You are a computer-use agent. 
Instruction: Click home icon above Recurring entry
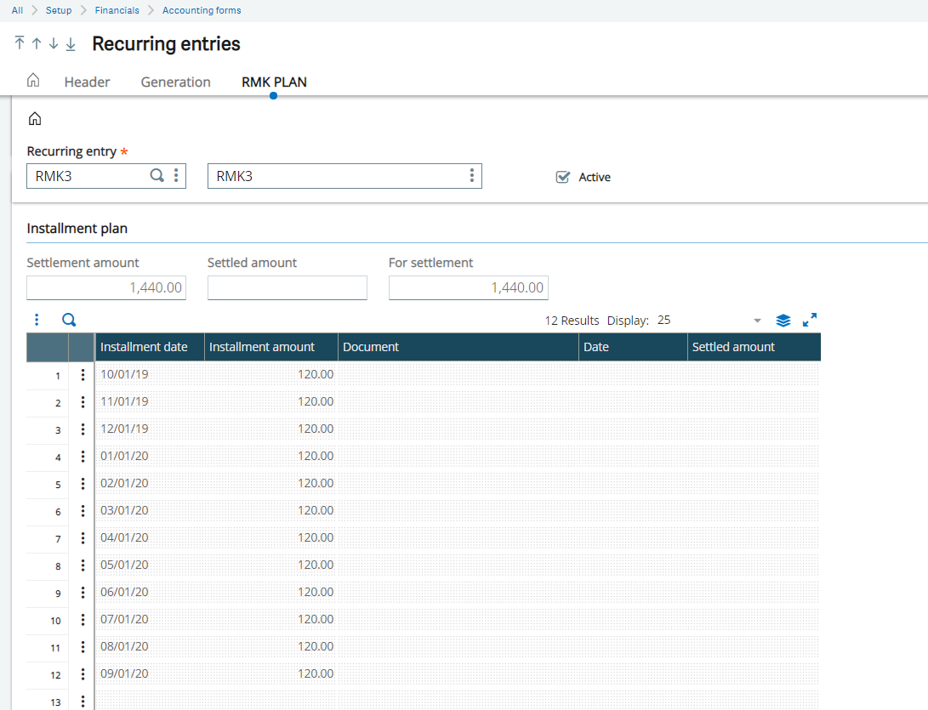pos(35,119)
